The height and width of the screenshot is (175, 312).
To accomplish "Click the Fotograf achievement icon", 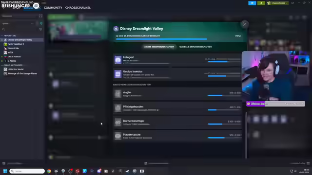I will pyautogui.click(x=118, y=60).
